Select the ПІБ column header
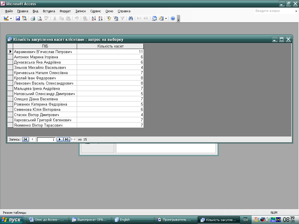The height and width of the screenshot is (224, 299). [45, 46]
